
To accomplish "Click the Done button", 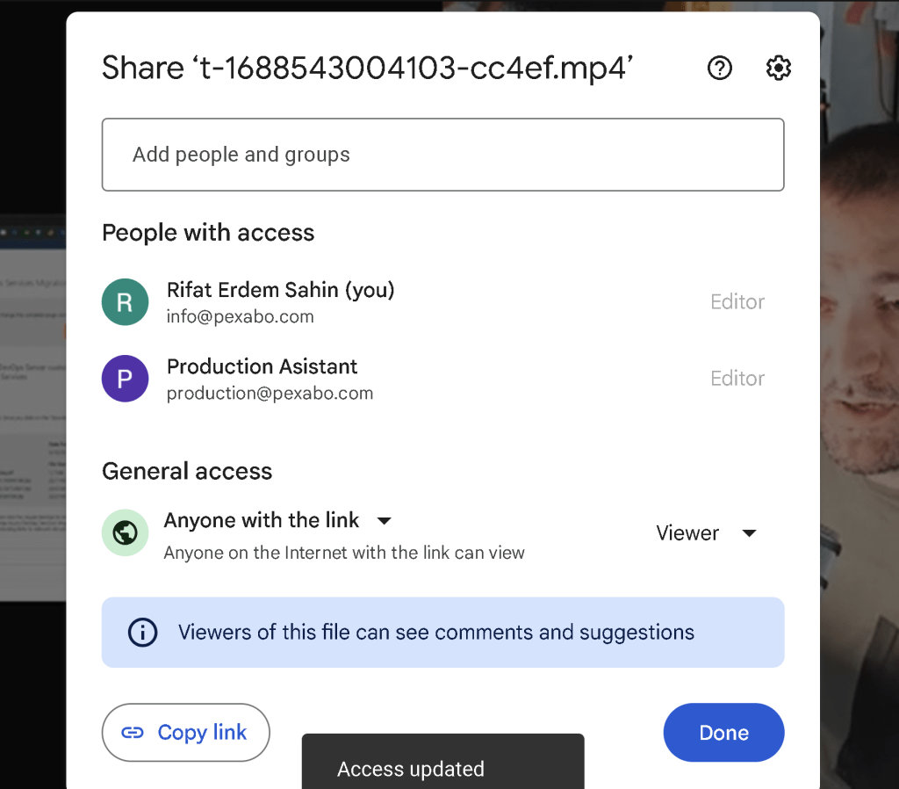I will [x=723, y=732].
